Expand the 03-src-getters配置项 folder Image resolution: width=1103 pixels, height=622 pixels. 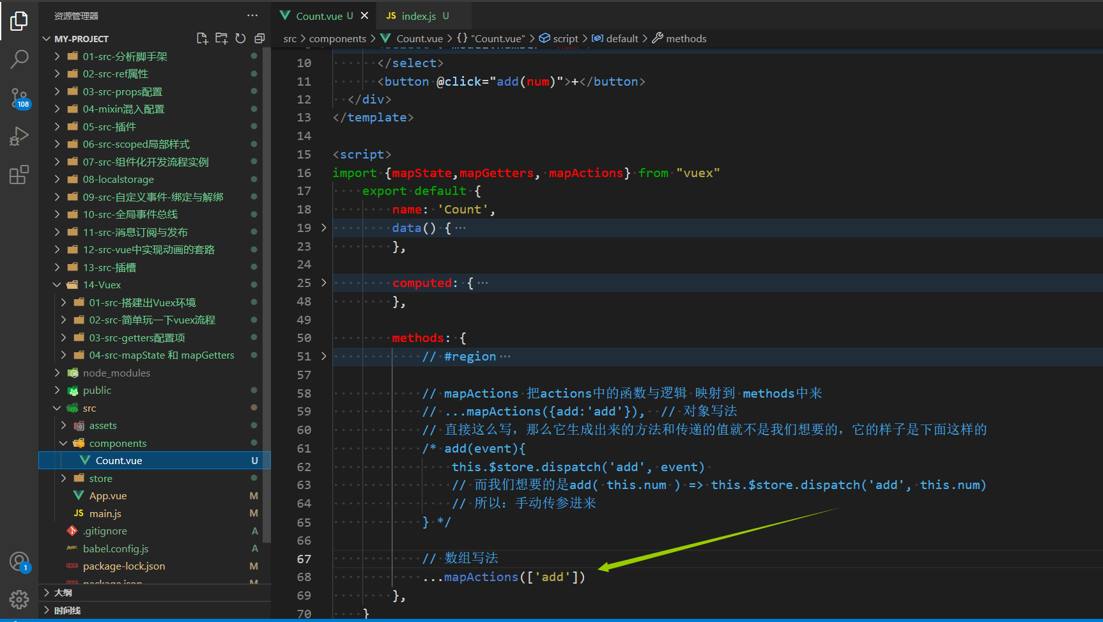[x=63, y=338]
